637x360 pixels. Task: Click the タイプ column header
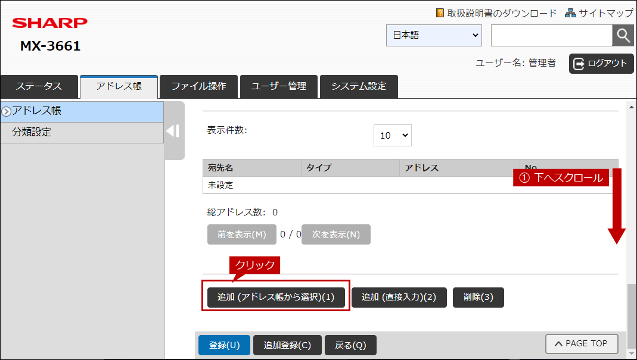[350, 168]
